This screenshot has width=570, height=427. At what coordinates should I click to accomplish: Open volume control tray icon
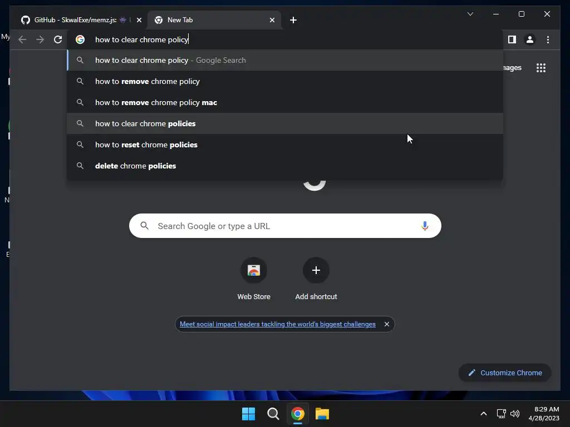[x=515, y=414]
